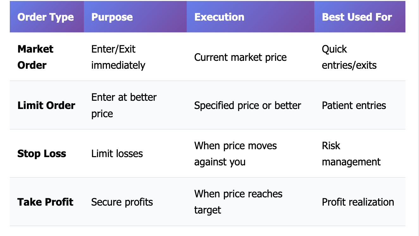Select the Specified price or better cell
This screenshot has height=236, width=419.
248,105
